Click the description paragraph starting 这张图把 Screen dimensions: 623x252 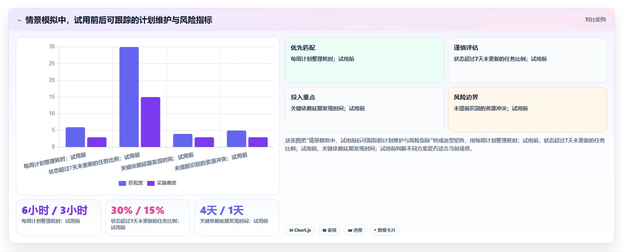click(446, 144)
